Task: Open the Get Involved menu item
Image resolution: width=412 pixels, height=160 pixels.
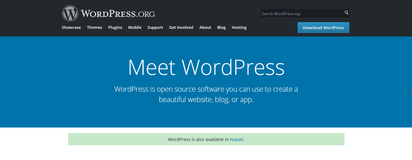Action: coord(181,28)
